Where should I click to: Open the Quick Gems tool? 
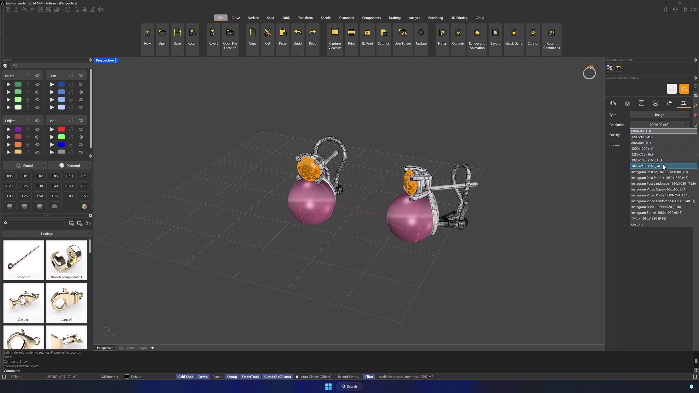pyautogui.click(x=514, y=33)
